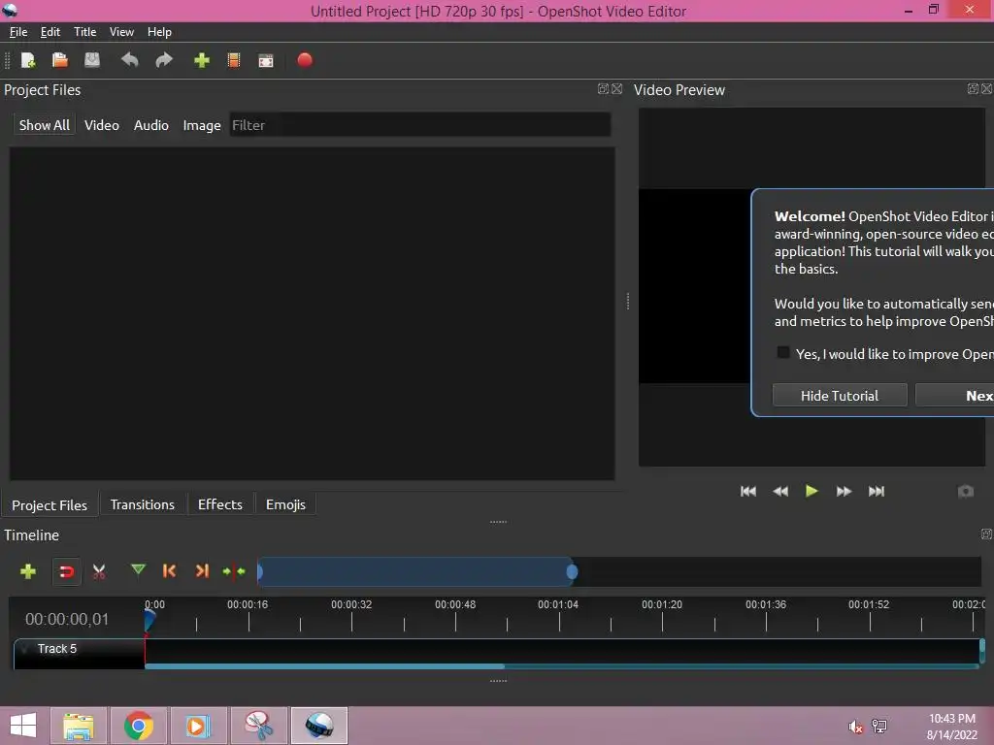Rewind the video preview
The image size is (994, 745).
[x=780, y=491]
